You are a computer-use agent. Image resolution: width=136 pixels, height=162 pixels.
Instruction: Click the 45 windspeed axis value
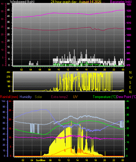coord(8,10)
